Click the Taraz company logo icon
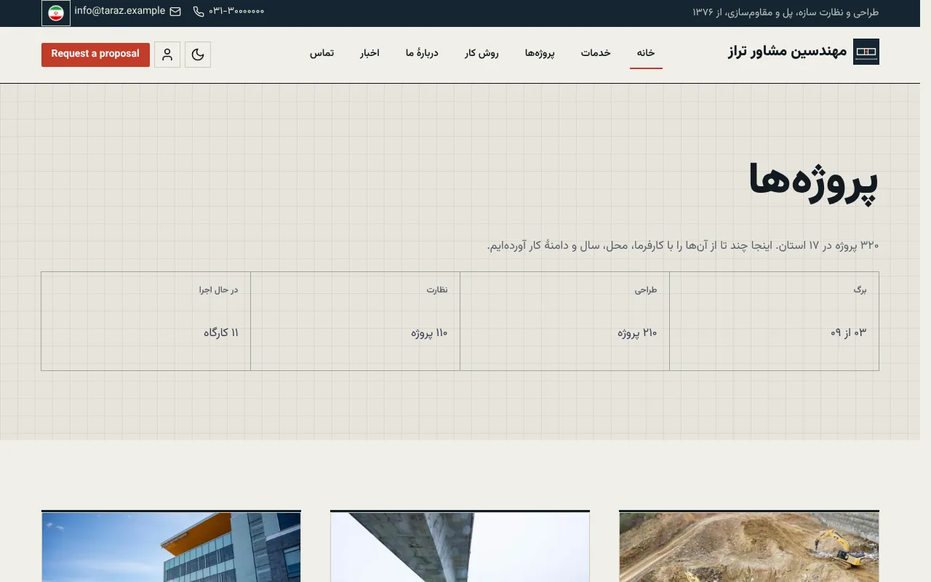The height and width of the screenshot is (582, 931). coord(866,52)
